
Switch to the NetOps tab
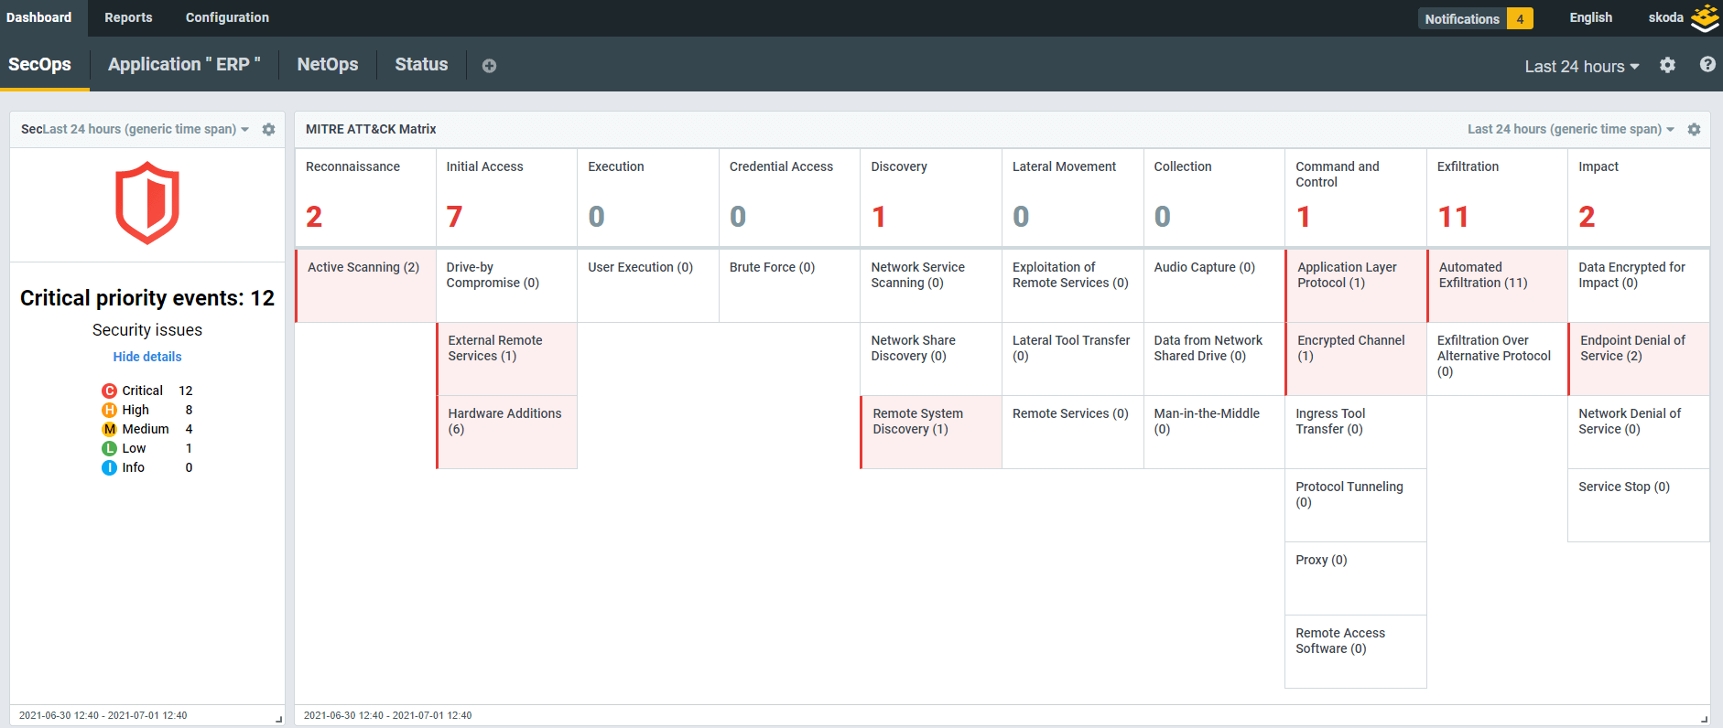click(x=327, y=65)
